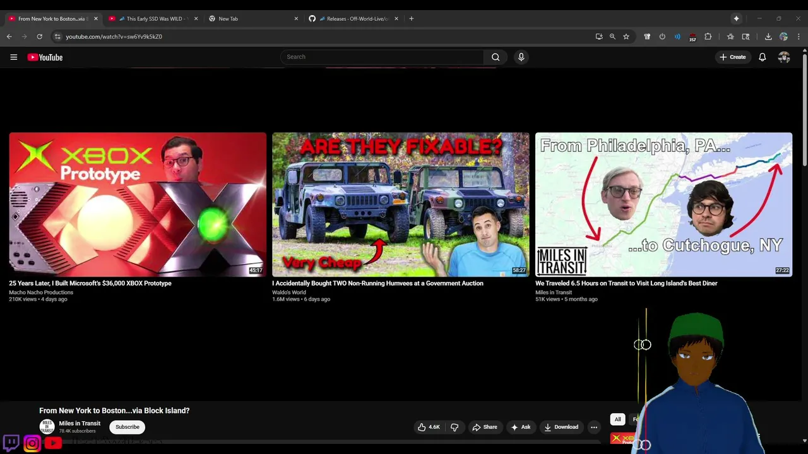Viewport: 808px width, 454px height.
Task: Open the Extensions puzzle menu
Action: (708, 37)
